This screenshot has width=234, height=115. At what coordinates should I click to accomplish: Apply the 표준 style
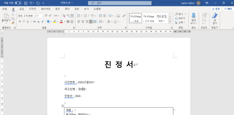pos(135,18)
